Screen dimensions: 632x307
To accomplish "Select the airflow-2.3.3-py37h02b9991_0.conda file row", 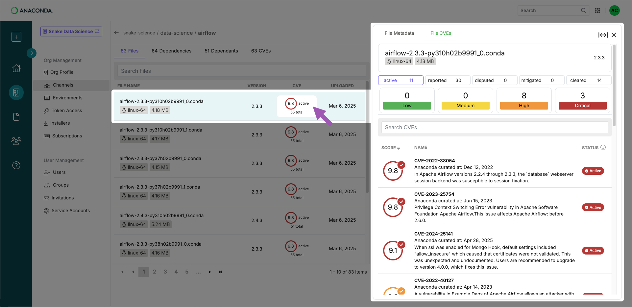I will pyautogui.click(x=239, y=163).
